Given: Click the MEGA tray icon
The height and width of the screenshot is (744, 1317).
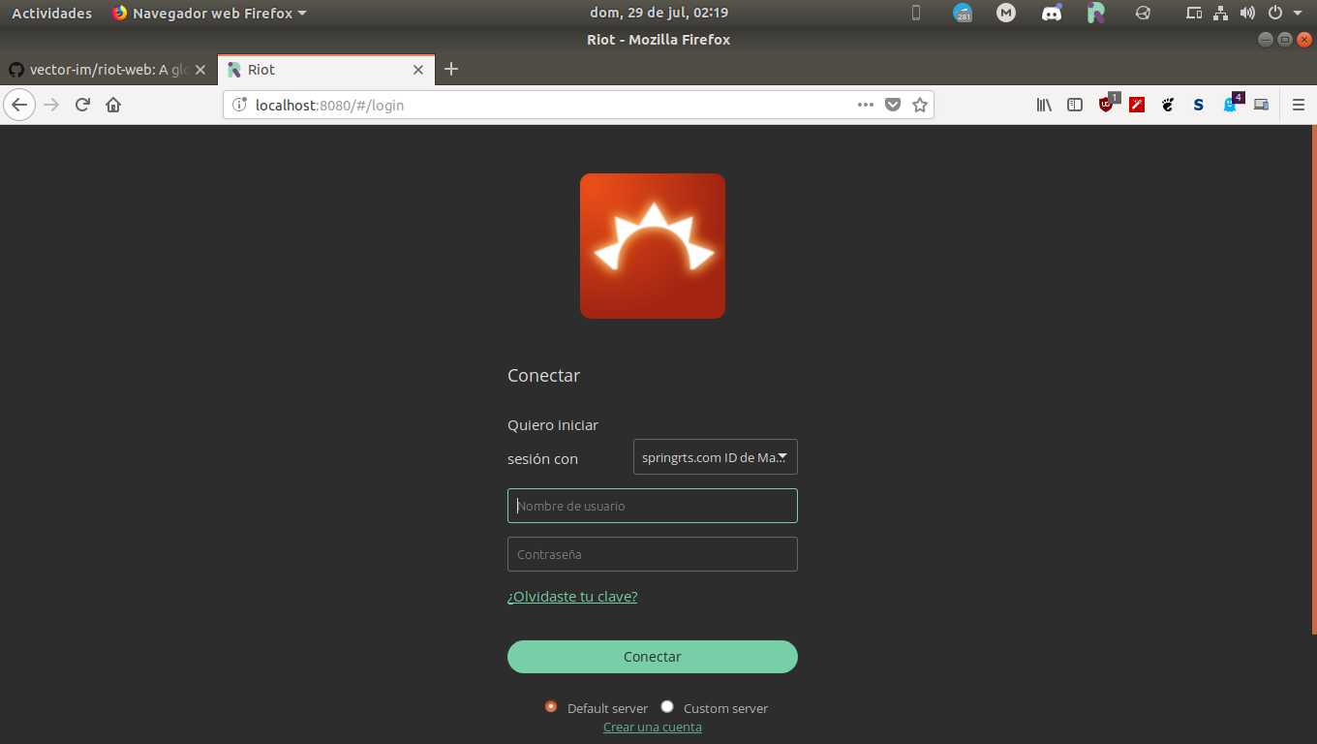Looking at the screenshot, I should (1006, 13).
